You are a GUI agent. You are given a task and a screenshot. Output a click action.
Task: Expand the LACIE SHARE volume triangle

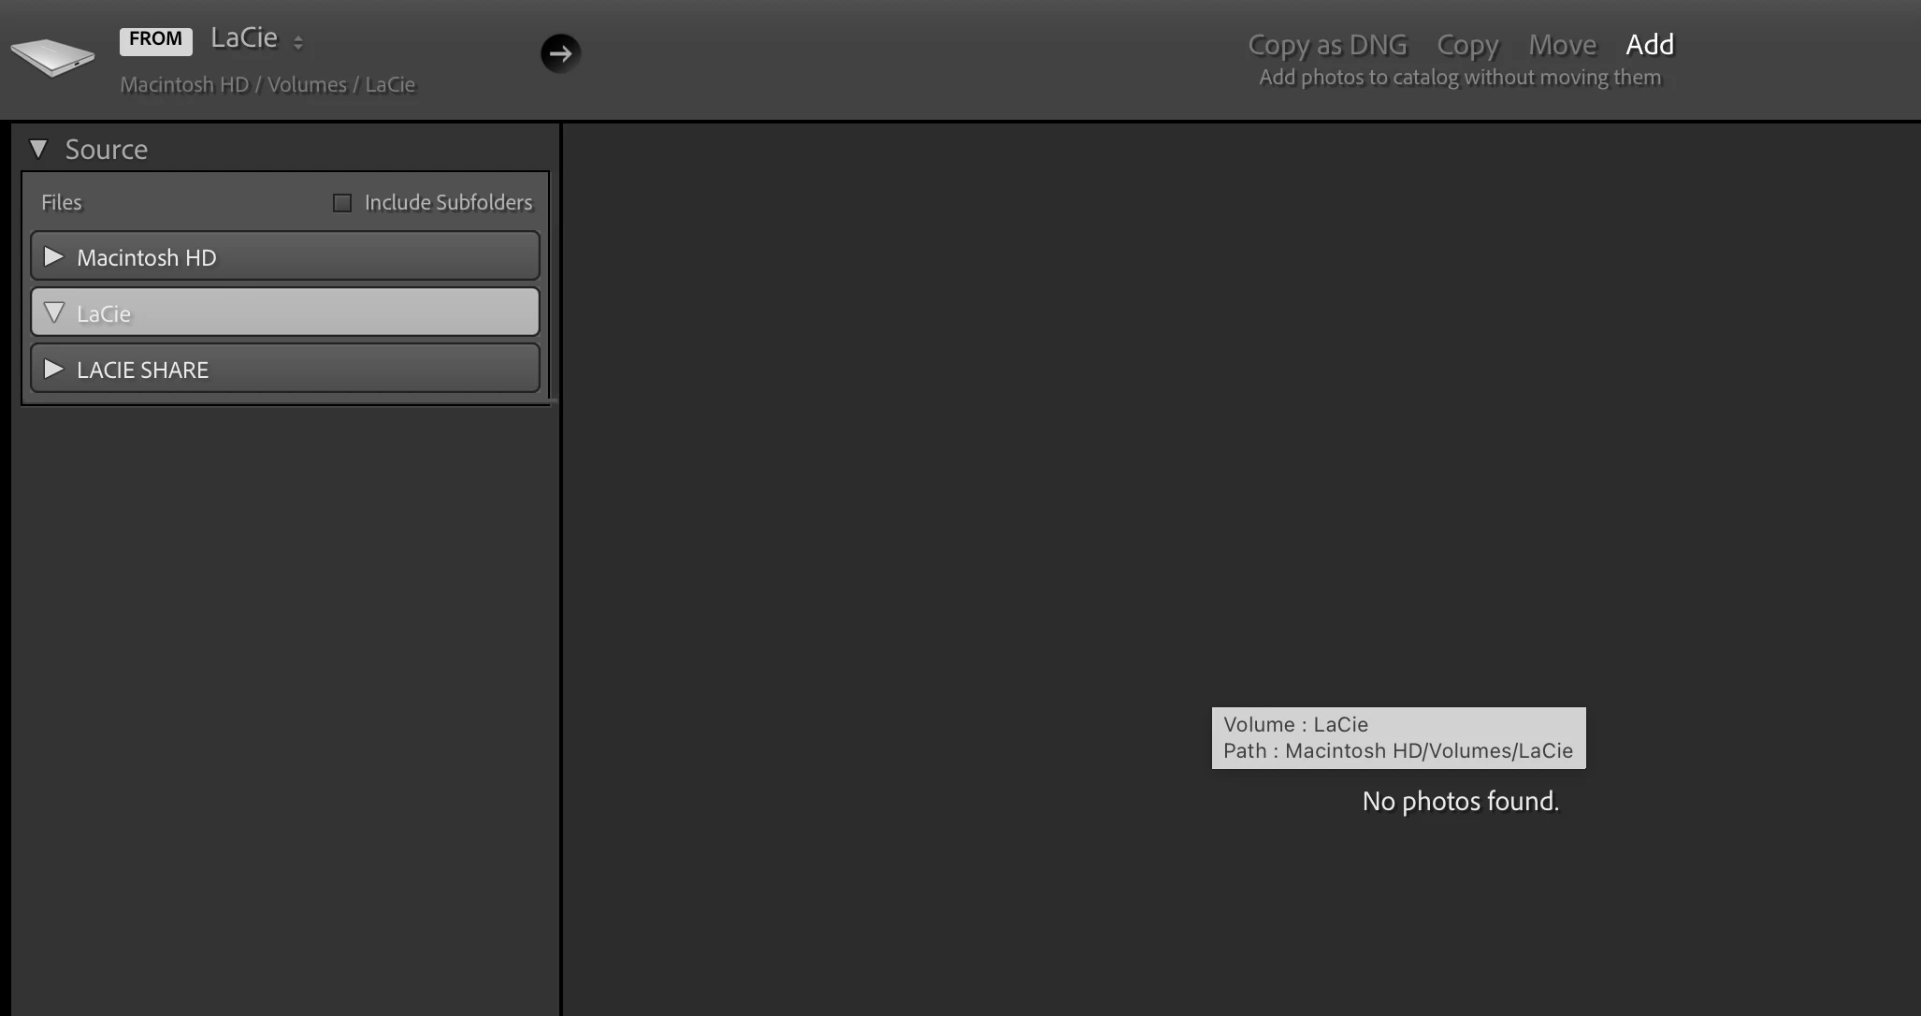(53, 369)
